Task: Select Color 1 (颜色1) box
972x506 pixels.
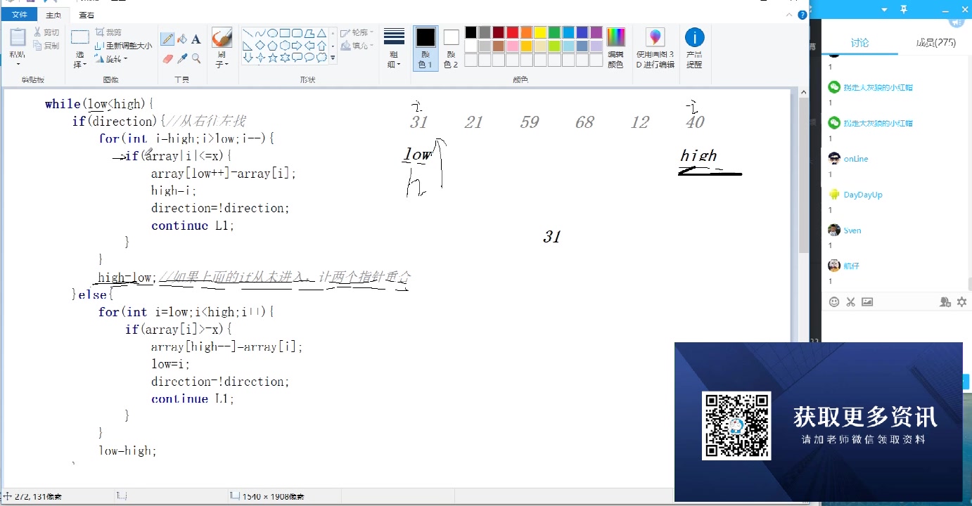Action: pyautogui.click(x=426, y=48)
